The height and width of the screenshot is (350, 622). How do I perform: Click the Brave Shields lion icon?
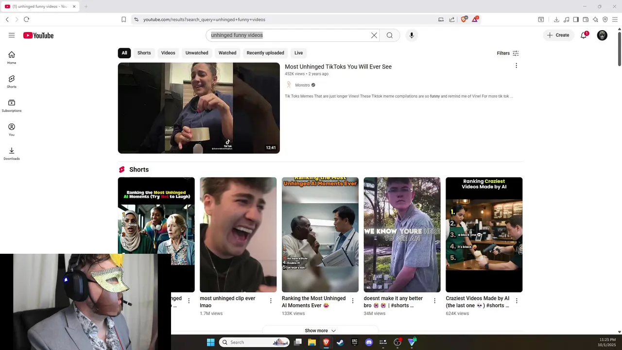464,19
